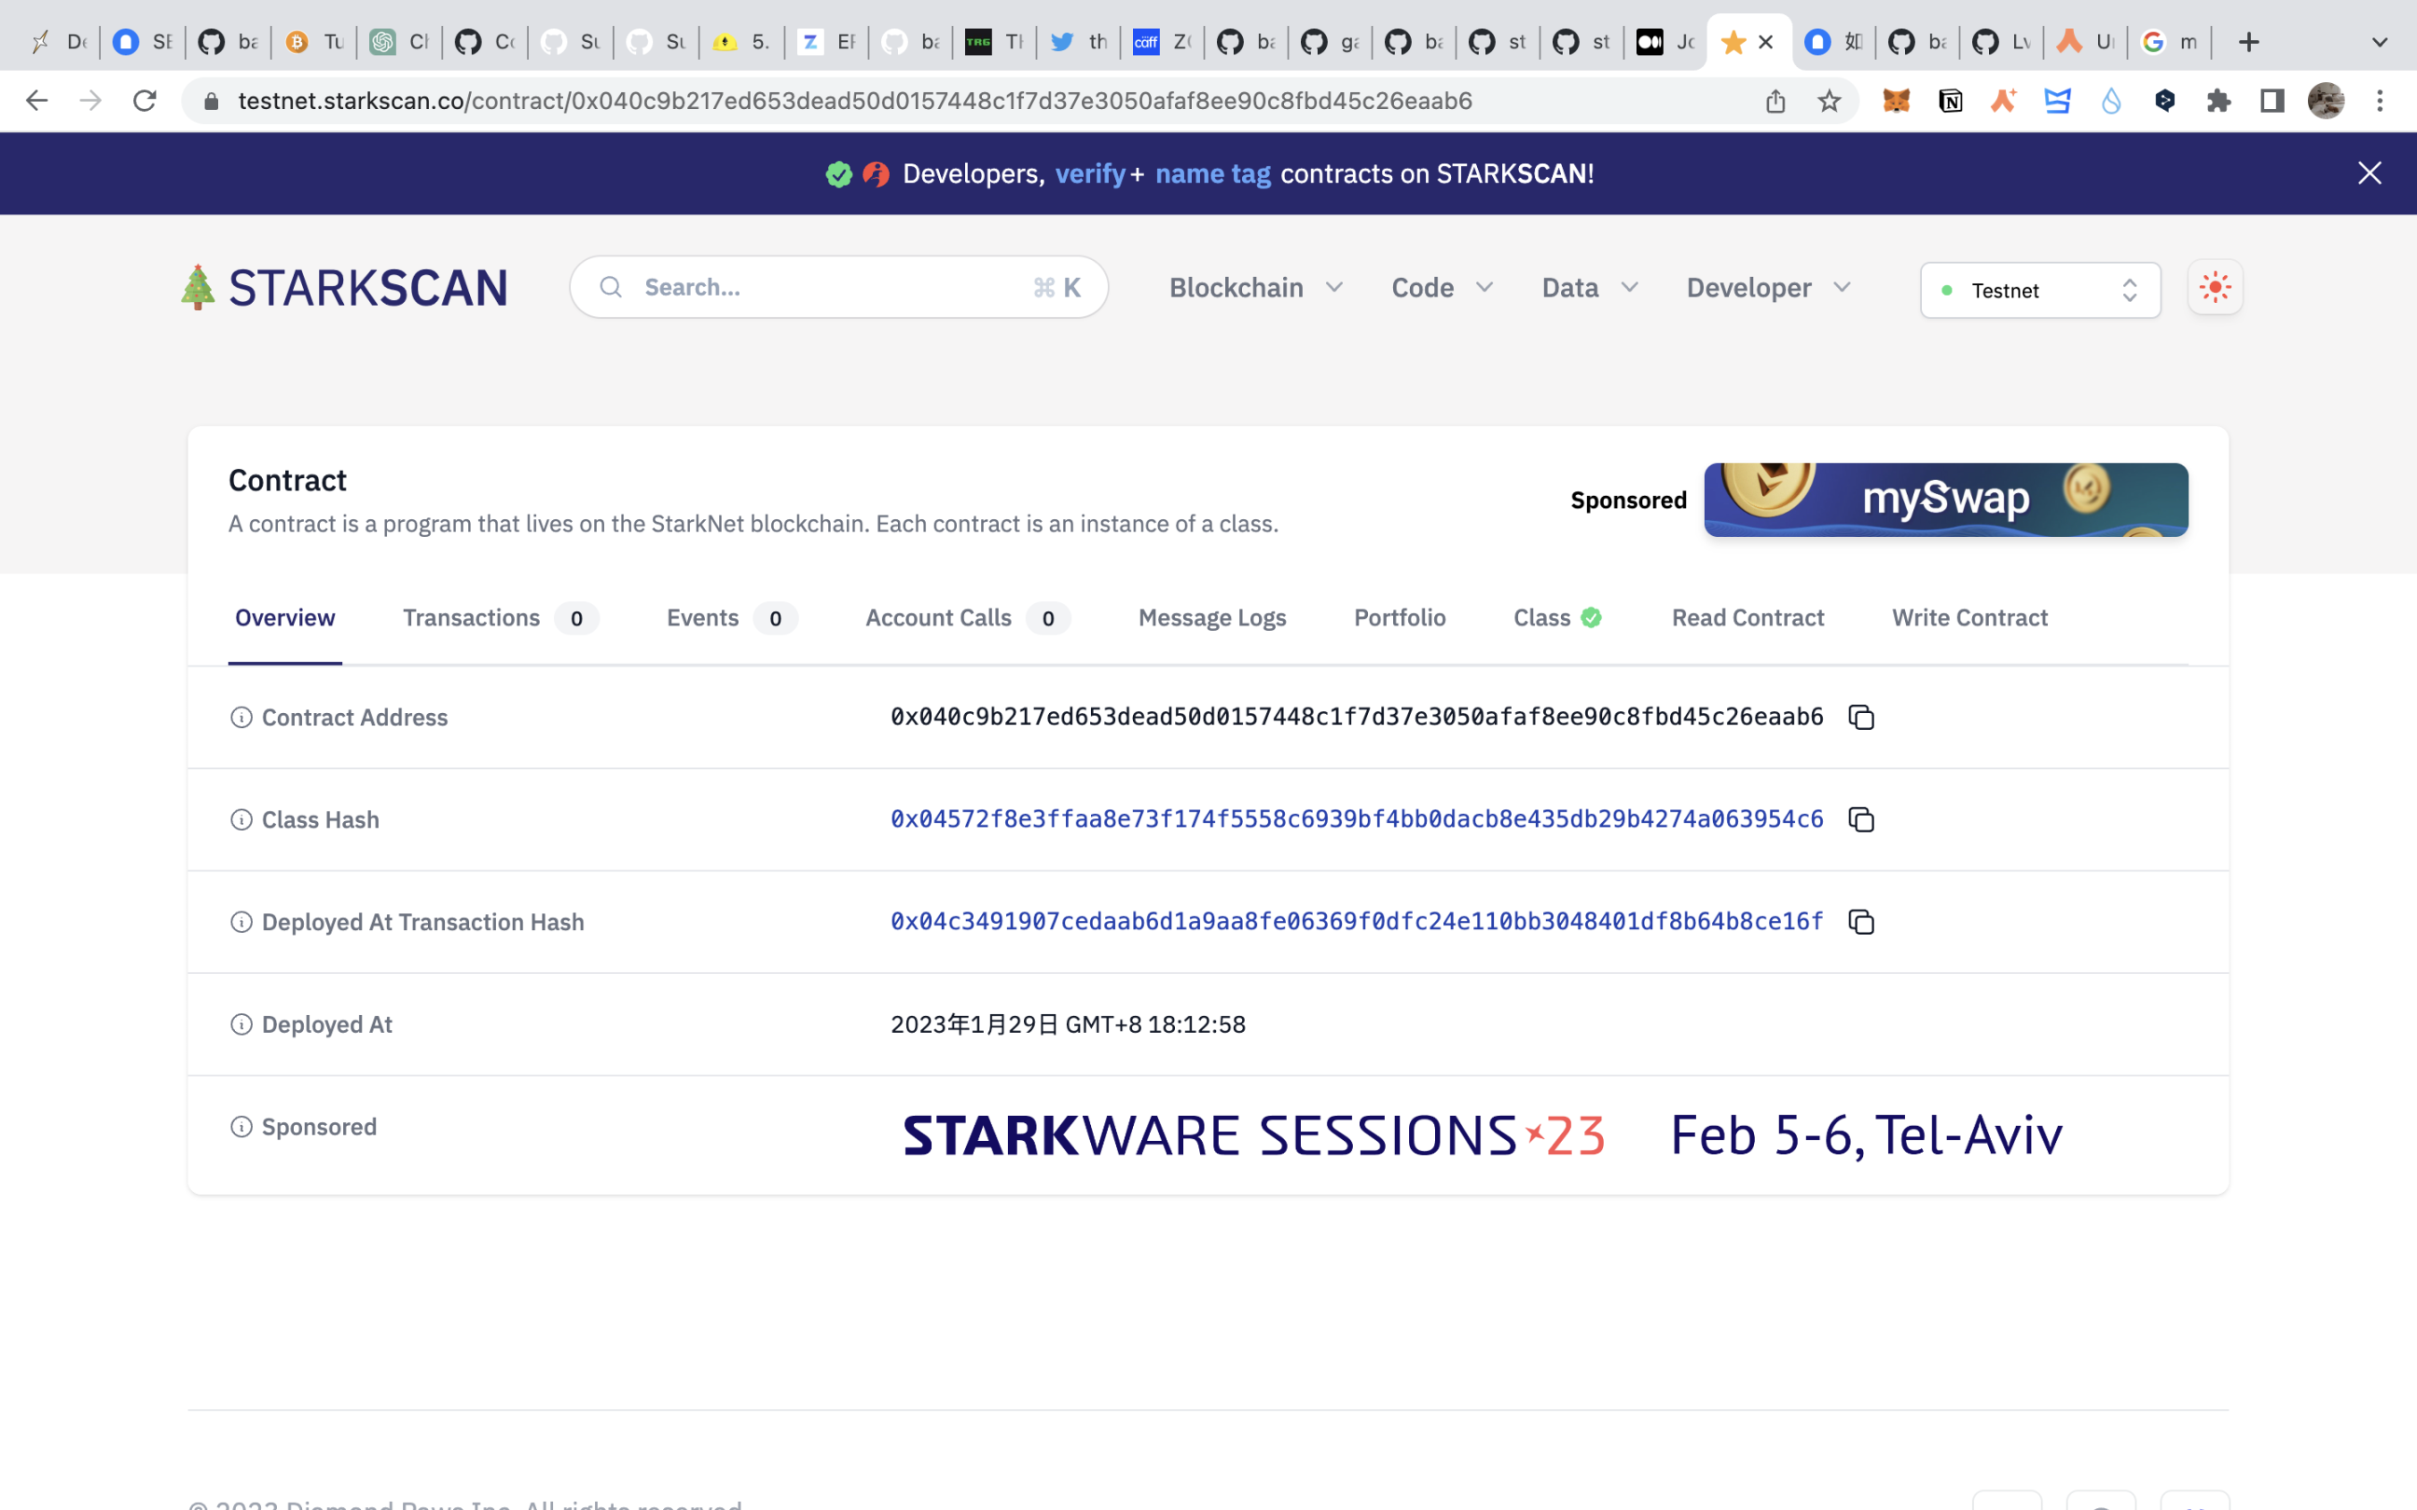Switch to the Events tab
The image size is (2417, 1510).
[702, 618]
